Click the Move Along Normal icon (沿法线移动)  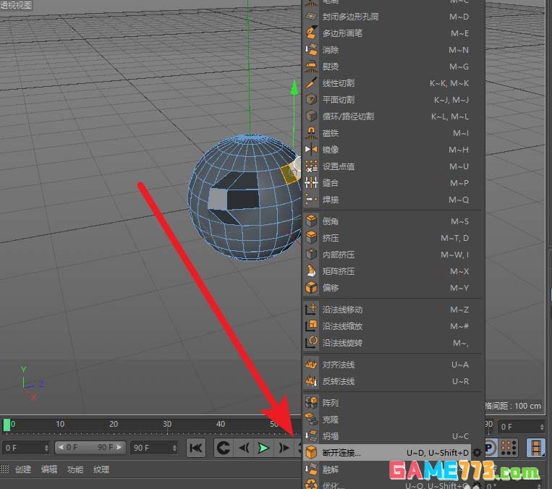pyautogui.click(x=311, y=310)
